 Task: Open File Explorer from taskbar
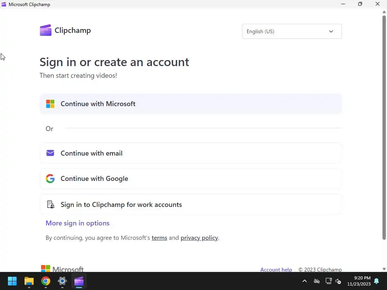(x=29, y=281)
